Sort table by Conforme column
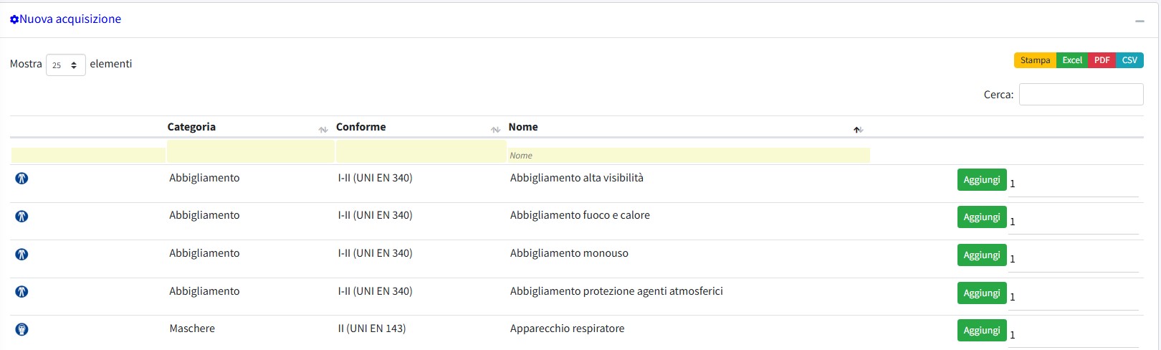The width and height of the screenshot is (1161, 350). pos(416,127)
